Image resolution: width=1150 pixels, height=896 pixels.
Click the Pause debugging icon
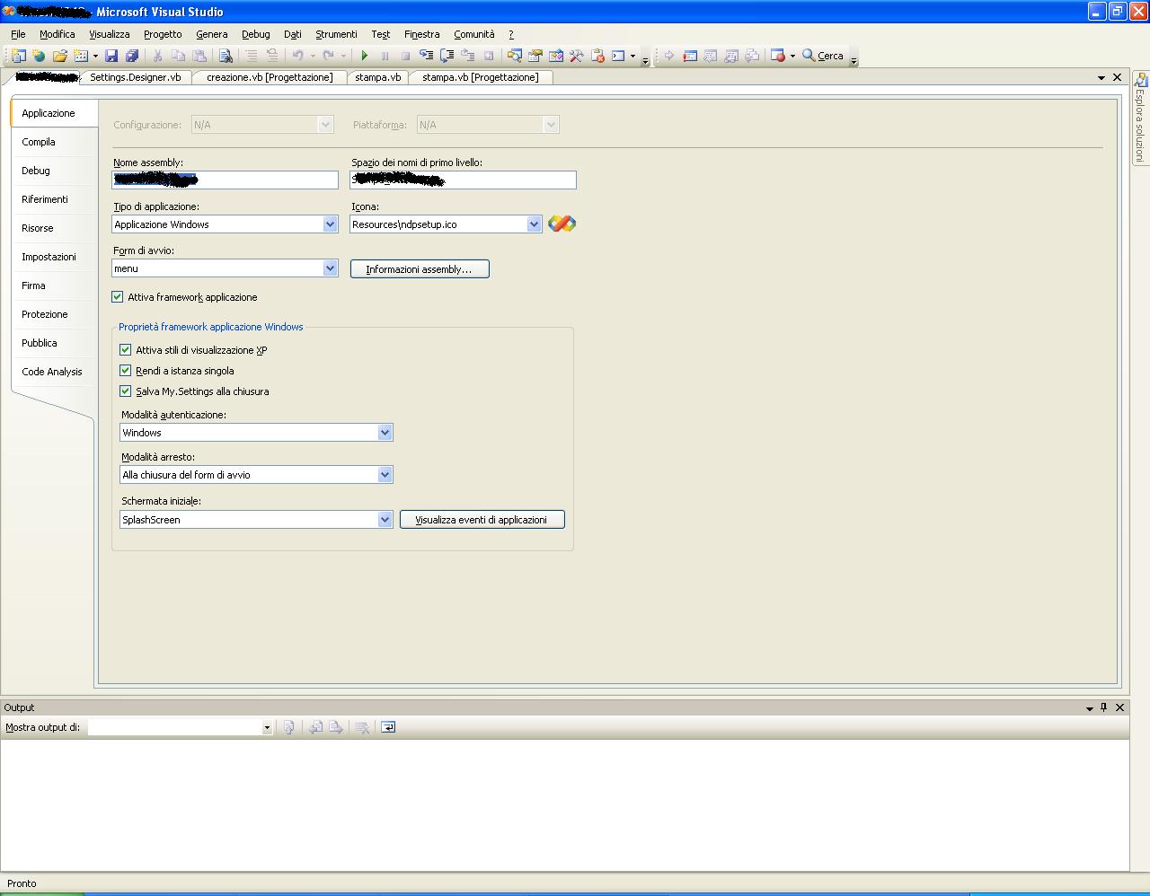[385, 56]
